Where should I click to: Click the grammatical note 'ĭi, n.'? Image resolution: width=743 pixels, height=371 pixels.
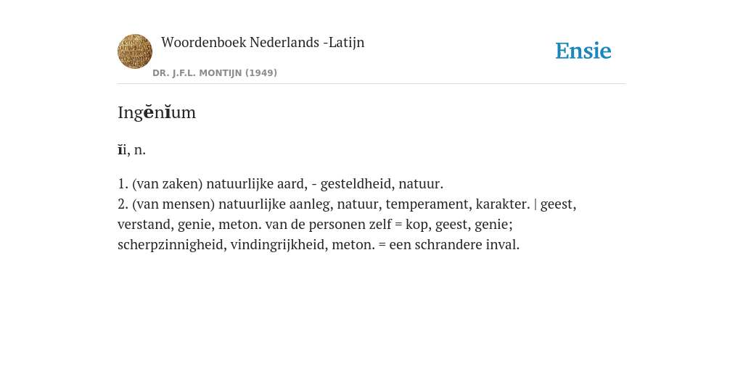click(132, 150)
